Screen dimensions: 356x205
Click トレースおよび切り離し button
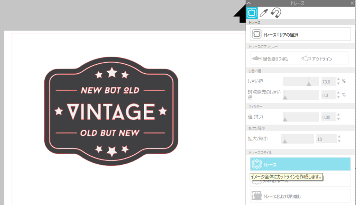300,196
